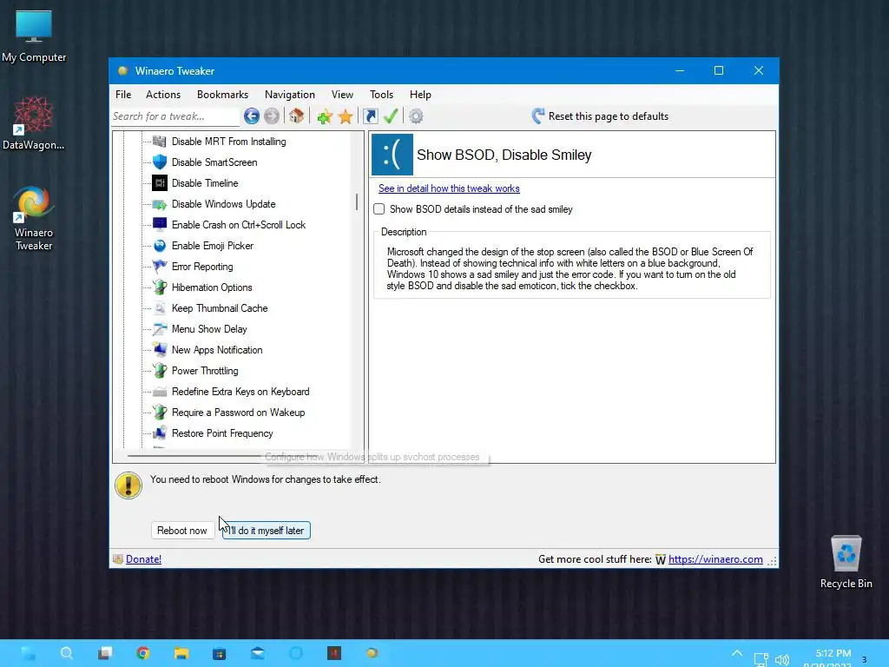The image size is (889, 667).
Task: Click the Search for a tweak field
Action: (x=175, y=116)
